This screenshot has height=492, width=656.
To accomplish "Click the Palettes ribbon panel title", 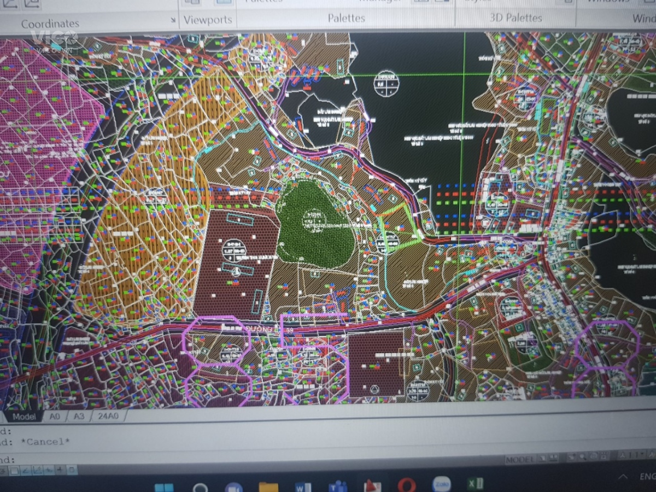I will point(346,18).
